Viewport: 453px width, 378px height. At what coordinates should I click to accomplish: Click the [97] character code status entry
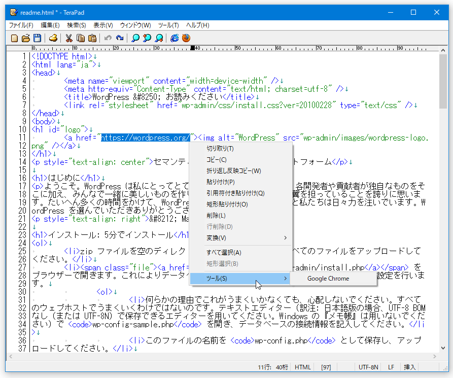coord(326,367)
